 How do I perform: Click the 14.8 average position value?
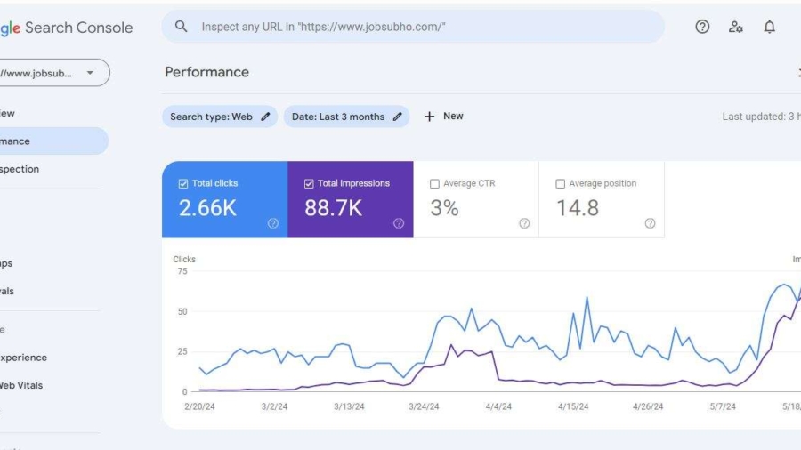pos(578,207)
